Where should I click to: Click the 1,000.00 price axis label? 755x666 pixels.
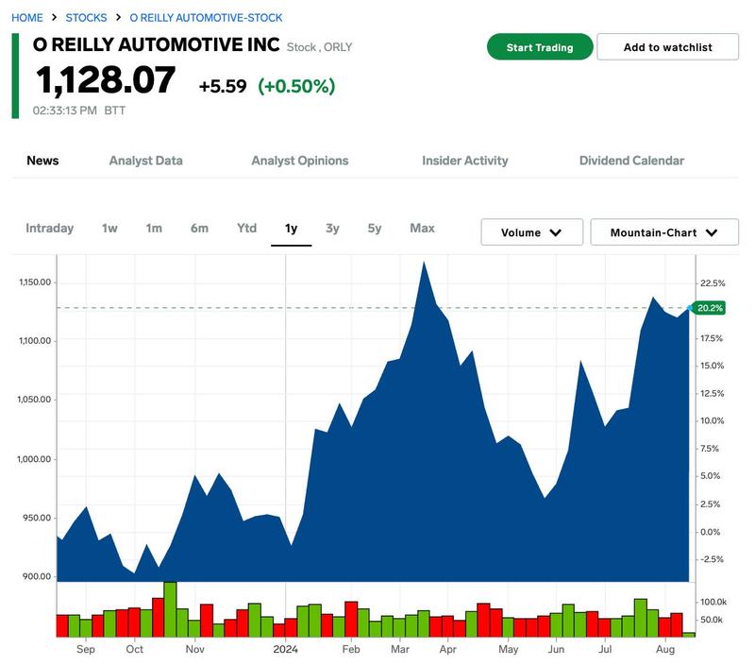[x=34, y=459]
